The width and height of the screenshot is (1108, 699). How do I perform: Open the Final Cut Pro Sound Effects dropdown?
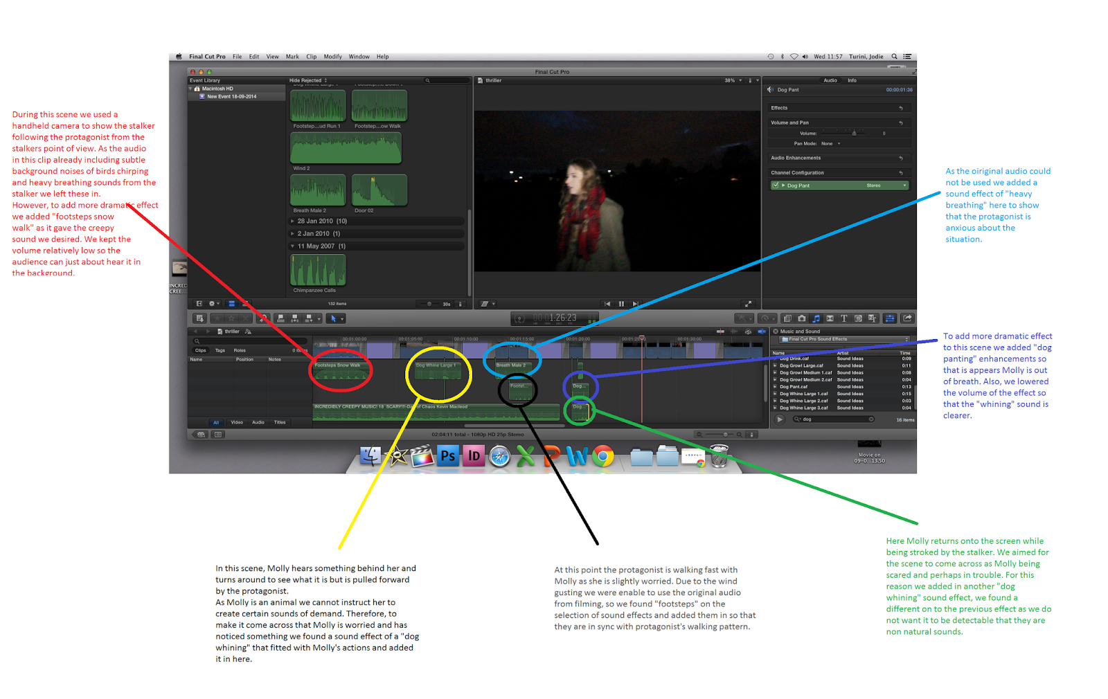coord(844,339)
